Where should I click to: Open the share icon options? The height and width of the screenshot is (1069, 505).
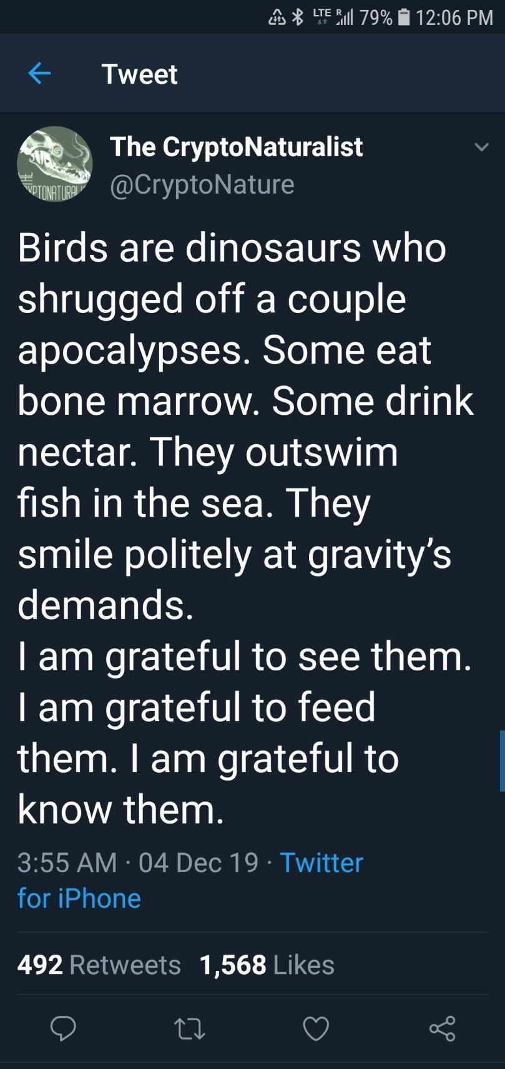[x=442, y=1029]
